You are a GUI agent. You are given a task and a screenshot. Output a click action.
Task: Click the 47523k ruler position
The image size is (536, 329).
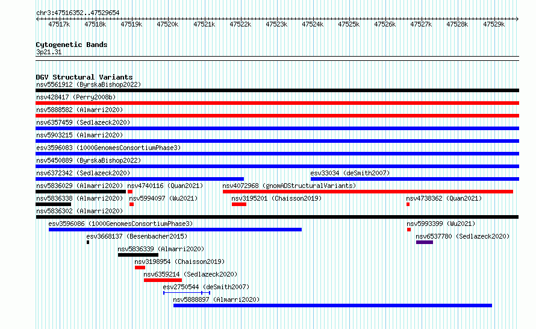pos(276,24)
